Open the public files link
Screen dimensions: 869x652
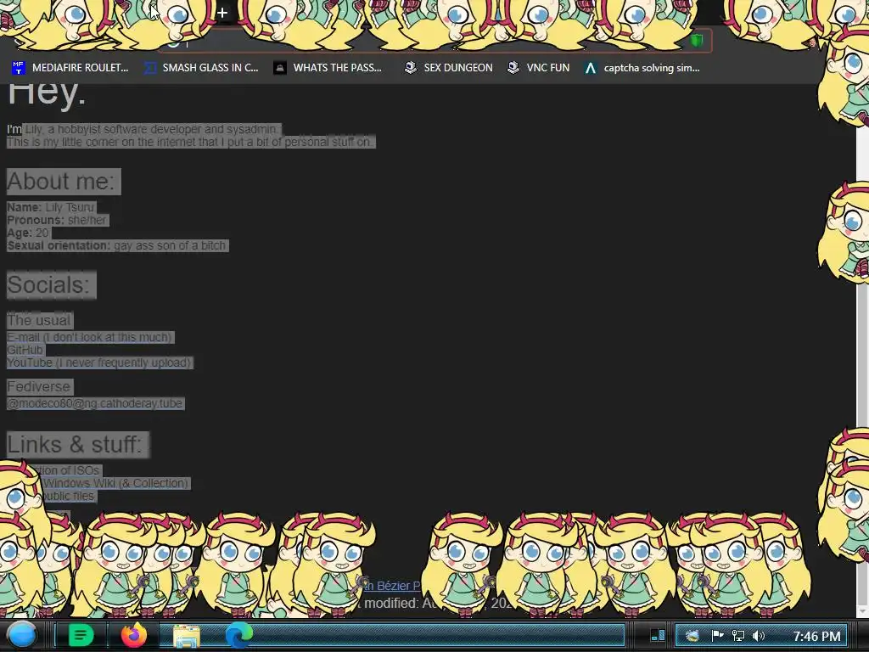(68, 496)
